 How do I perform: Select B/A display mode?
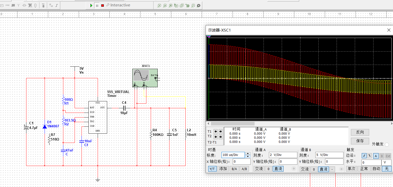click(x=234, y=169)
